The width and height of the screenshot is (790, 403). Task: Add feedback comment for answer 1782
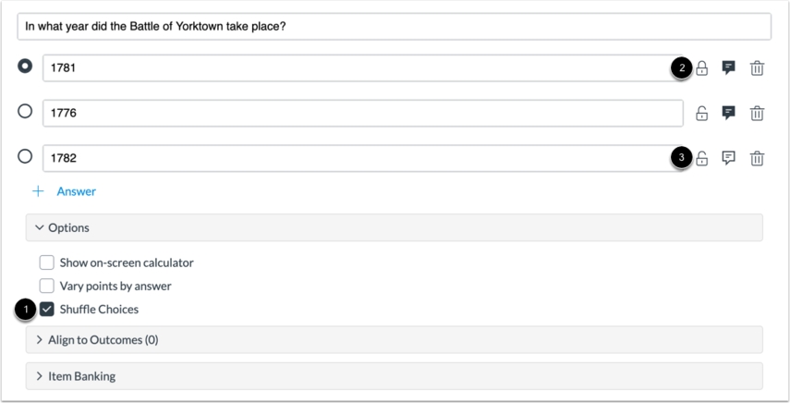coord(729,158)
